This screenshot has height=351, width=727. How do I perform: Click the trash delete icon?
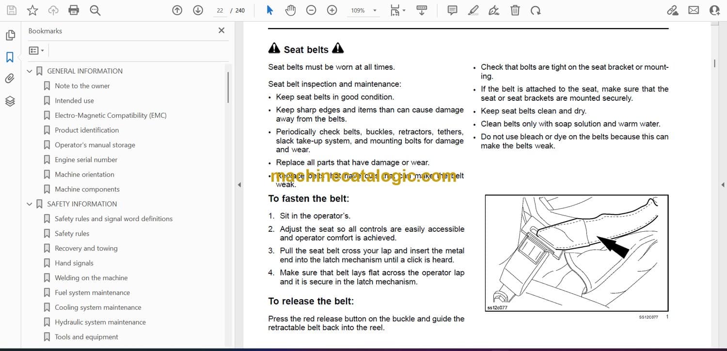[x=515, y=10]
